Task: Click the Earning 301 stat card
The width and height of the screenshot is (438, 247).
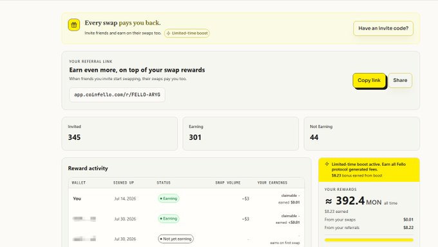Action: tap(240, 133)
